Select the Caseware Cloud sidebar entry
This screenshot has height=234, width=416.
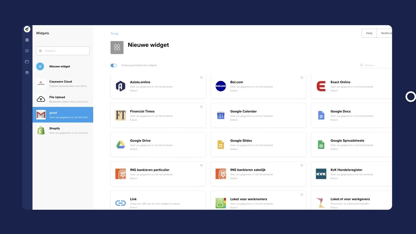pos(63,84)
